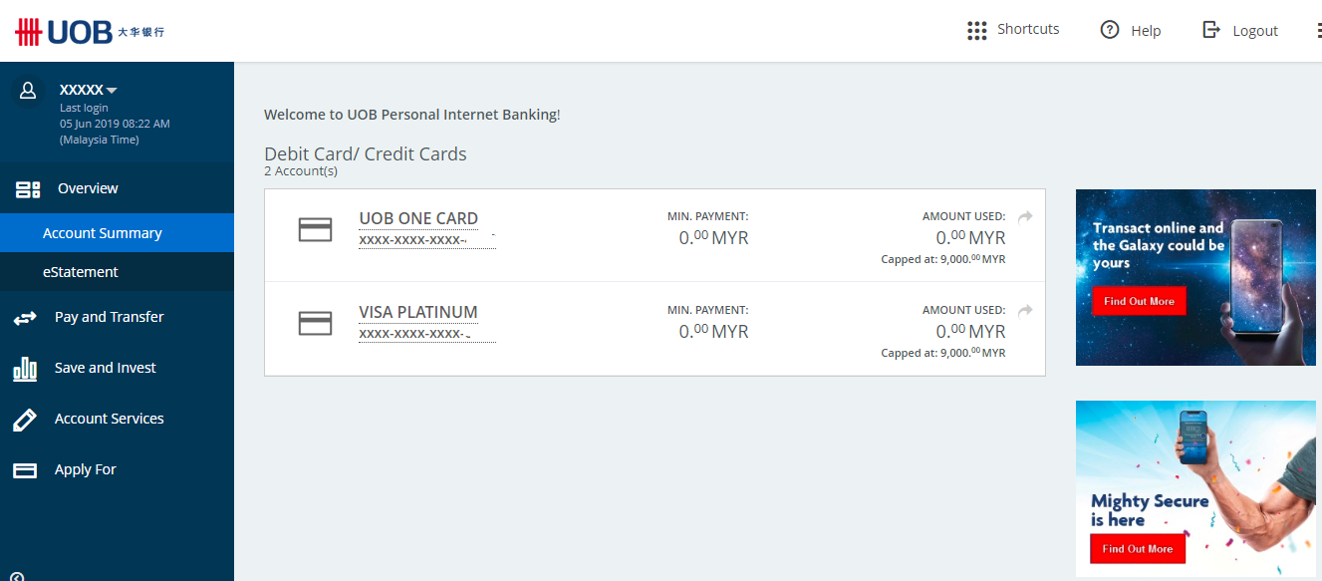Image resolution: width=1322 pixels, height=581 pixels.
Task: Open eStatement in the sidebar
Action: [x=117, y=272]
